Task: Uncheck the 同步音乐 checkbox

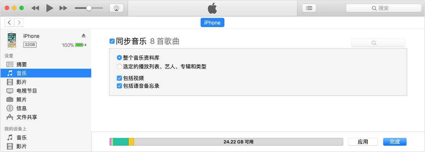Action: click(x=112, y=41)
